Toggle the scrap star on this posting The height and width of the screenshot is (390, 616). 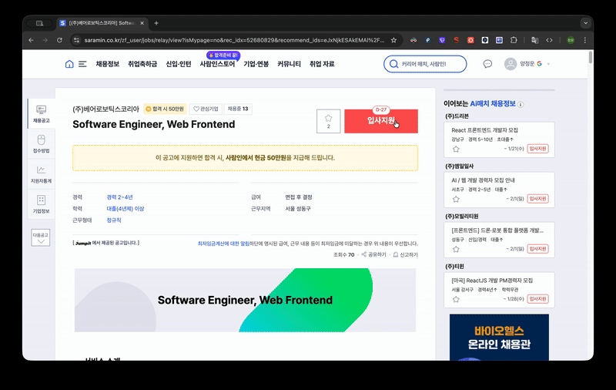pos(329,121)
